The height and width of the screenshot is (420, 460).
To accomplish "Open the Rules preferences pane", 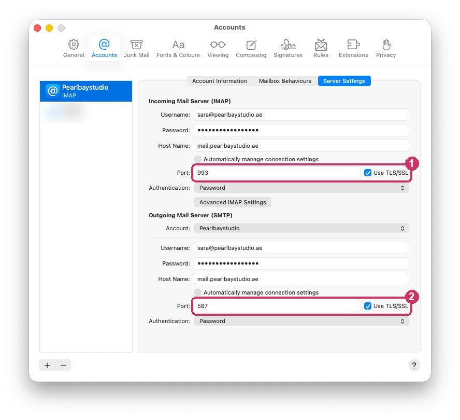I will coord(321,48).
